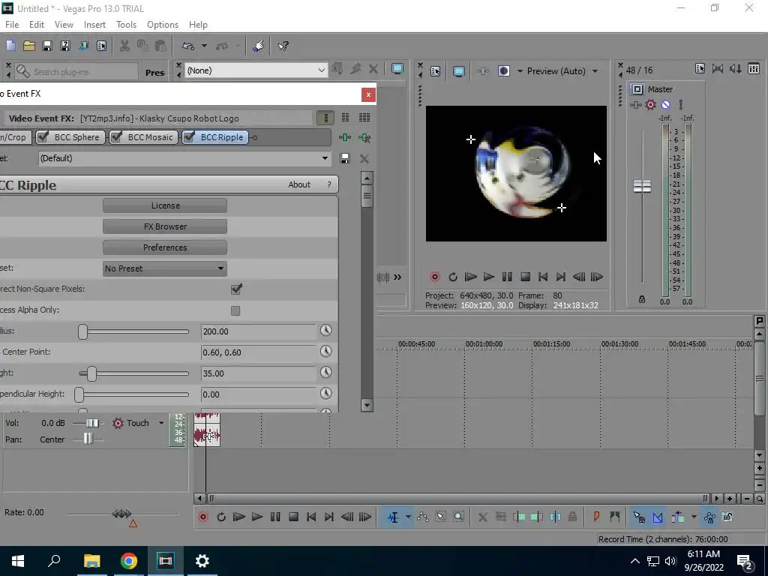
Task: Open the Tools menu
Action: point(126,25)
